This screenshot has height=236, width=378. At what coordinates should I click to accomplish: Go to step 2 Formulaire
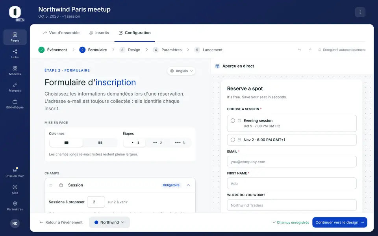coord(93,50)
